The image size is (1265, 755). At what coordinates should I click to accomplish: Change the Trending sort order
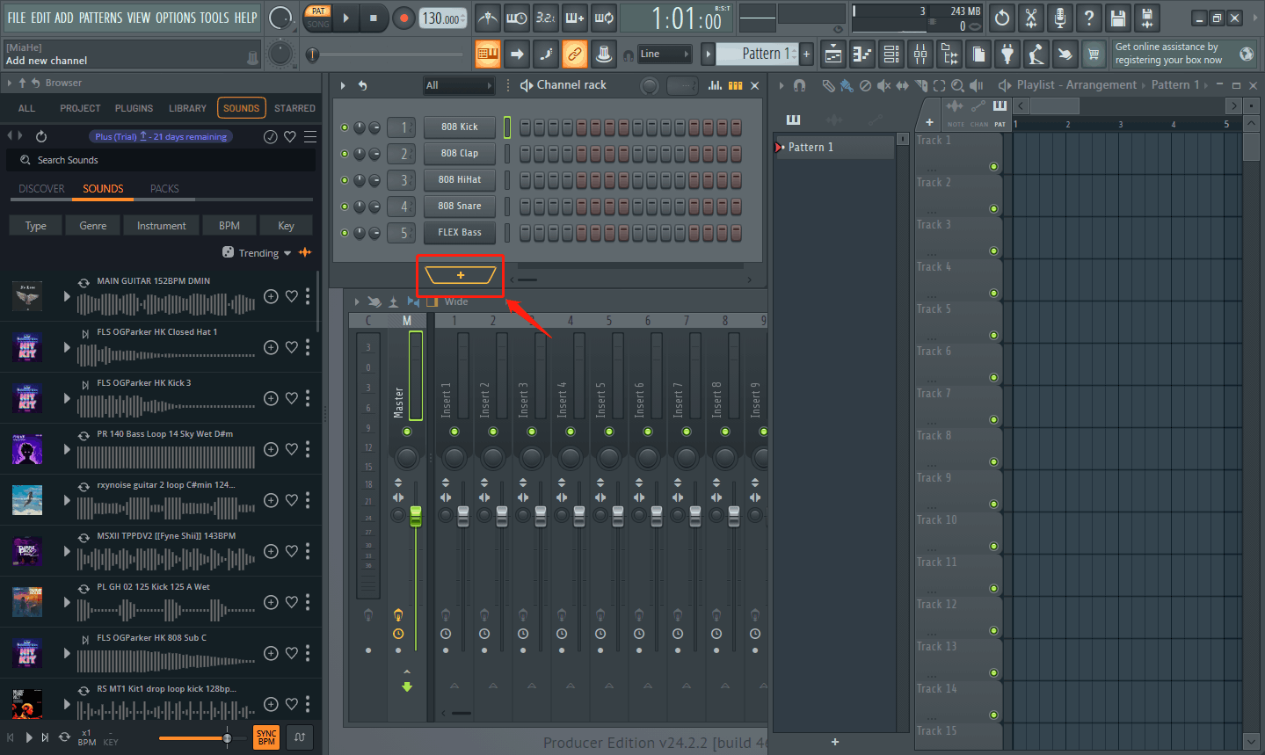pyautogui.click(x=265, y=253)
